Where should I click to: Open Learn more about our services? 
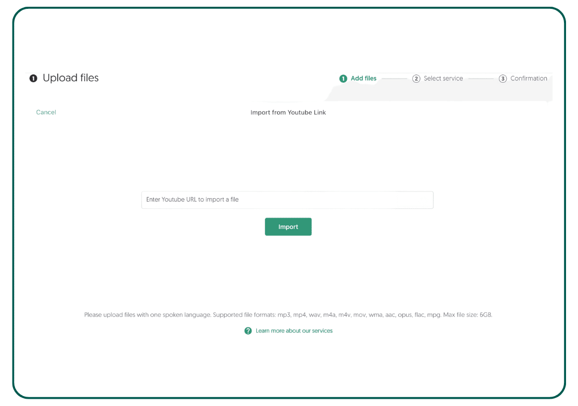click(294, 331)
